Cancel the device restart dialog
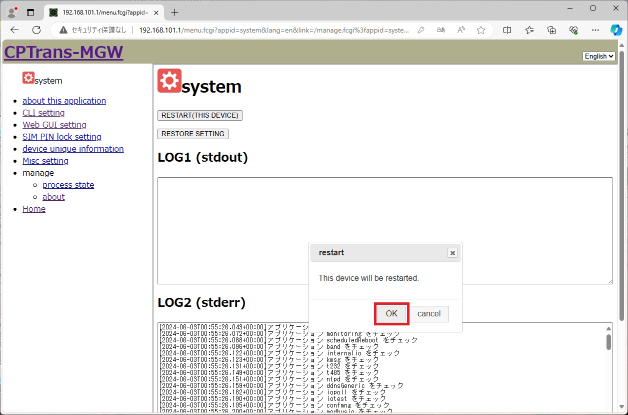Viewport: 628px width, 415px height. [x=428, y=314]
